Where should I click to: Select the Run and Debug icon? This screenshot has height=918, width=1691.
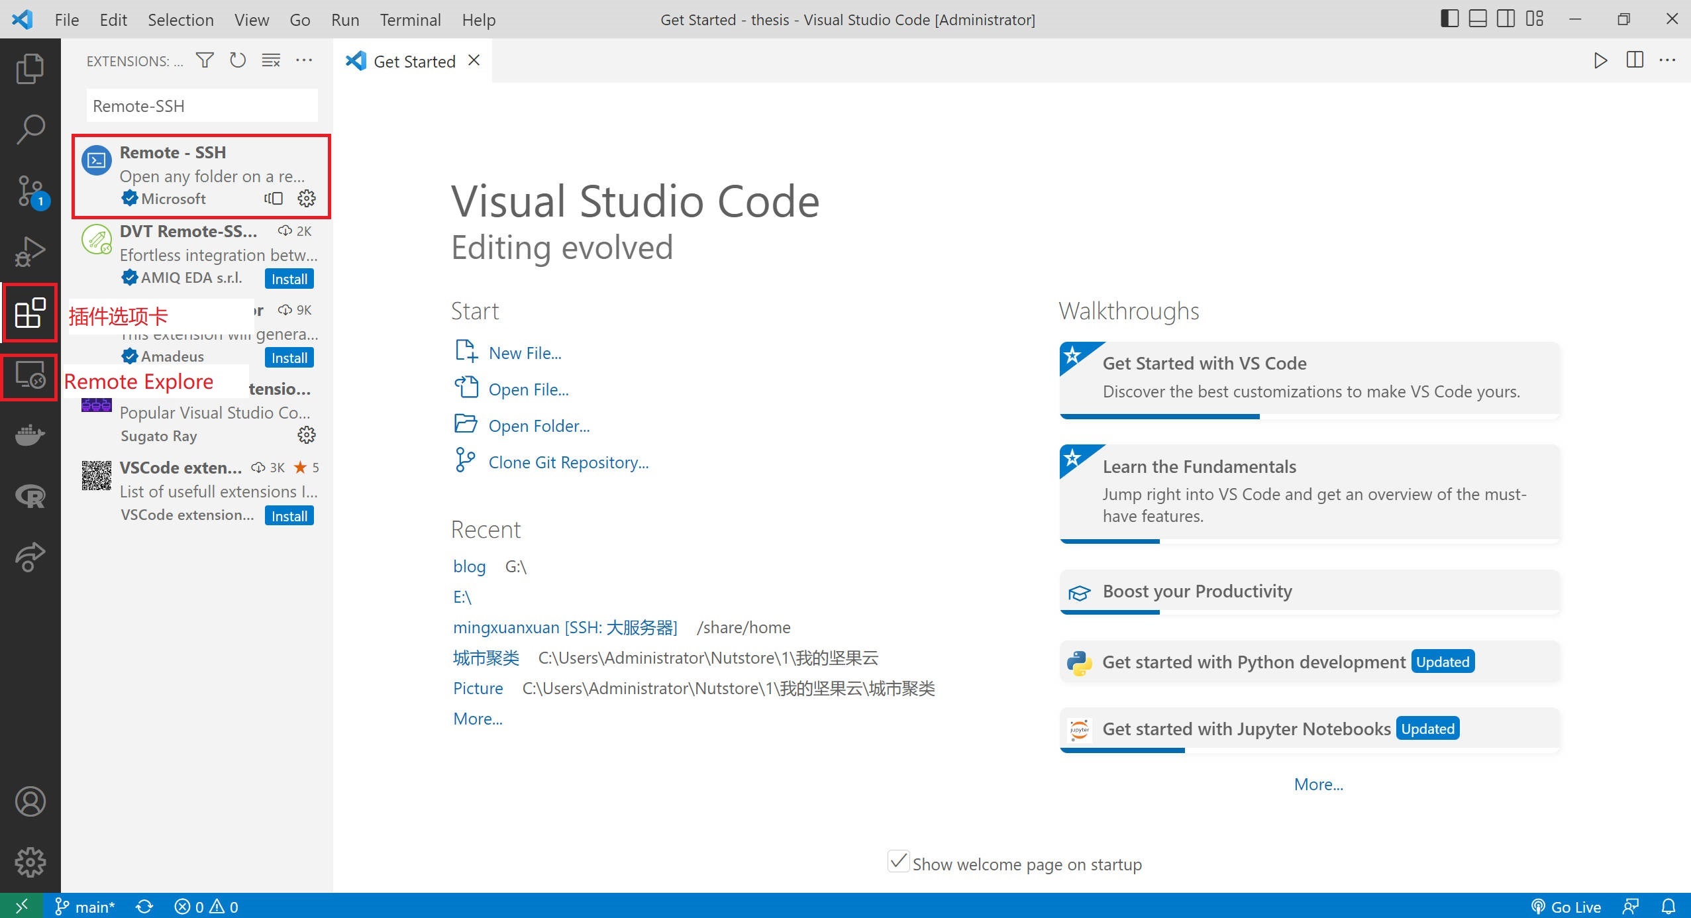(30, 252)
